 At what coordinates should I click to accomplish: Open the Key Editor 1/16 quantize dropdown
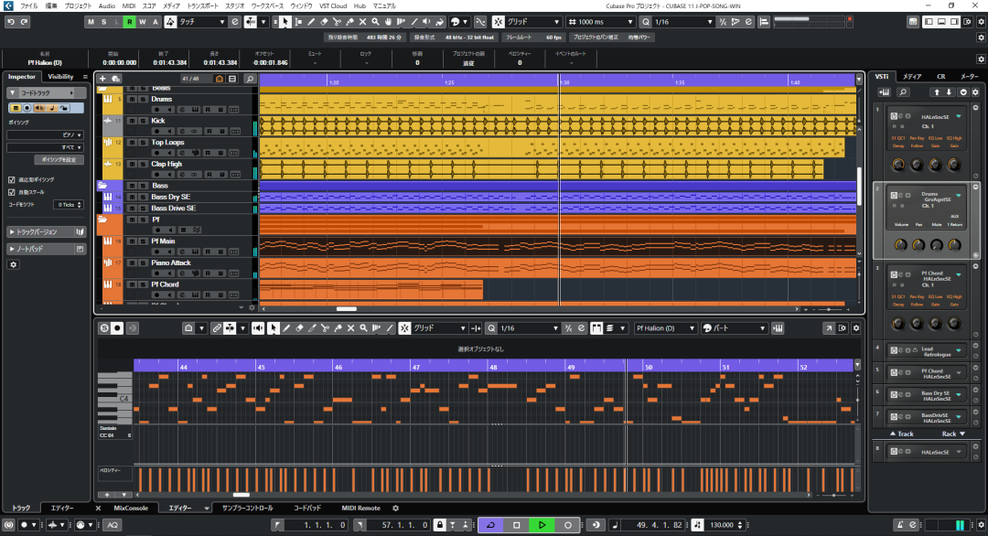528,328
